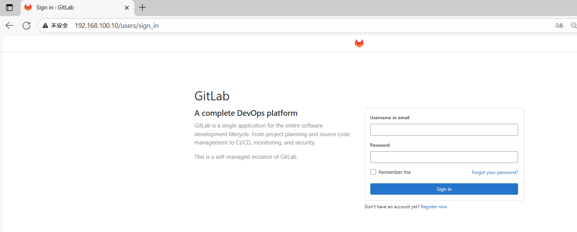Open the browser tab actions menu icon
This screenshot has width=577, height=232.
coord(9,8)
